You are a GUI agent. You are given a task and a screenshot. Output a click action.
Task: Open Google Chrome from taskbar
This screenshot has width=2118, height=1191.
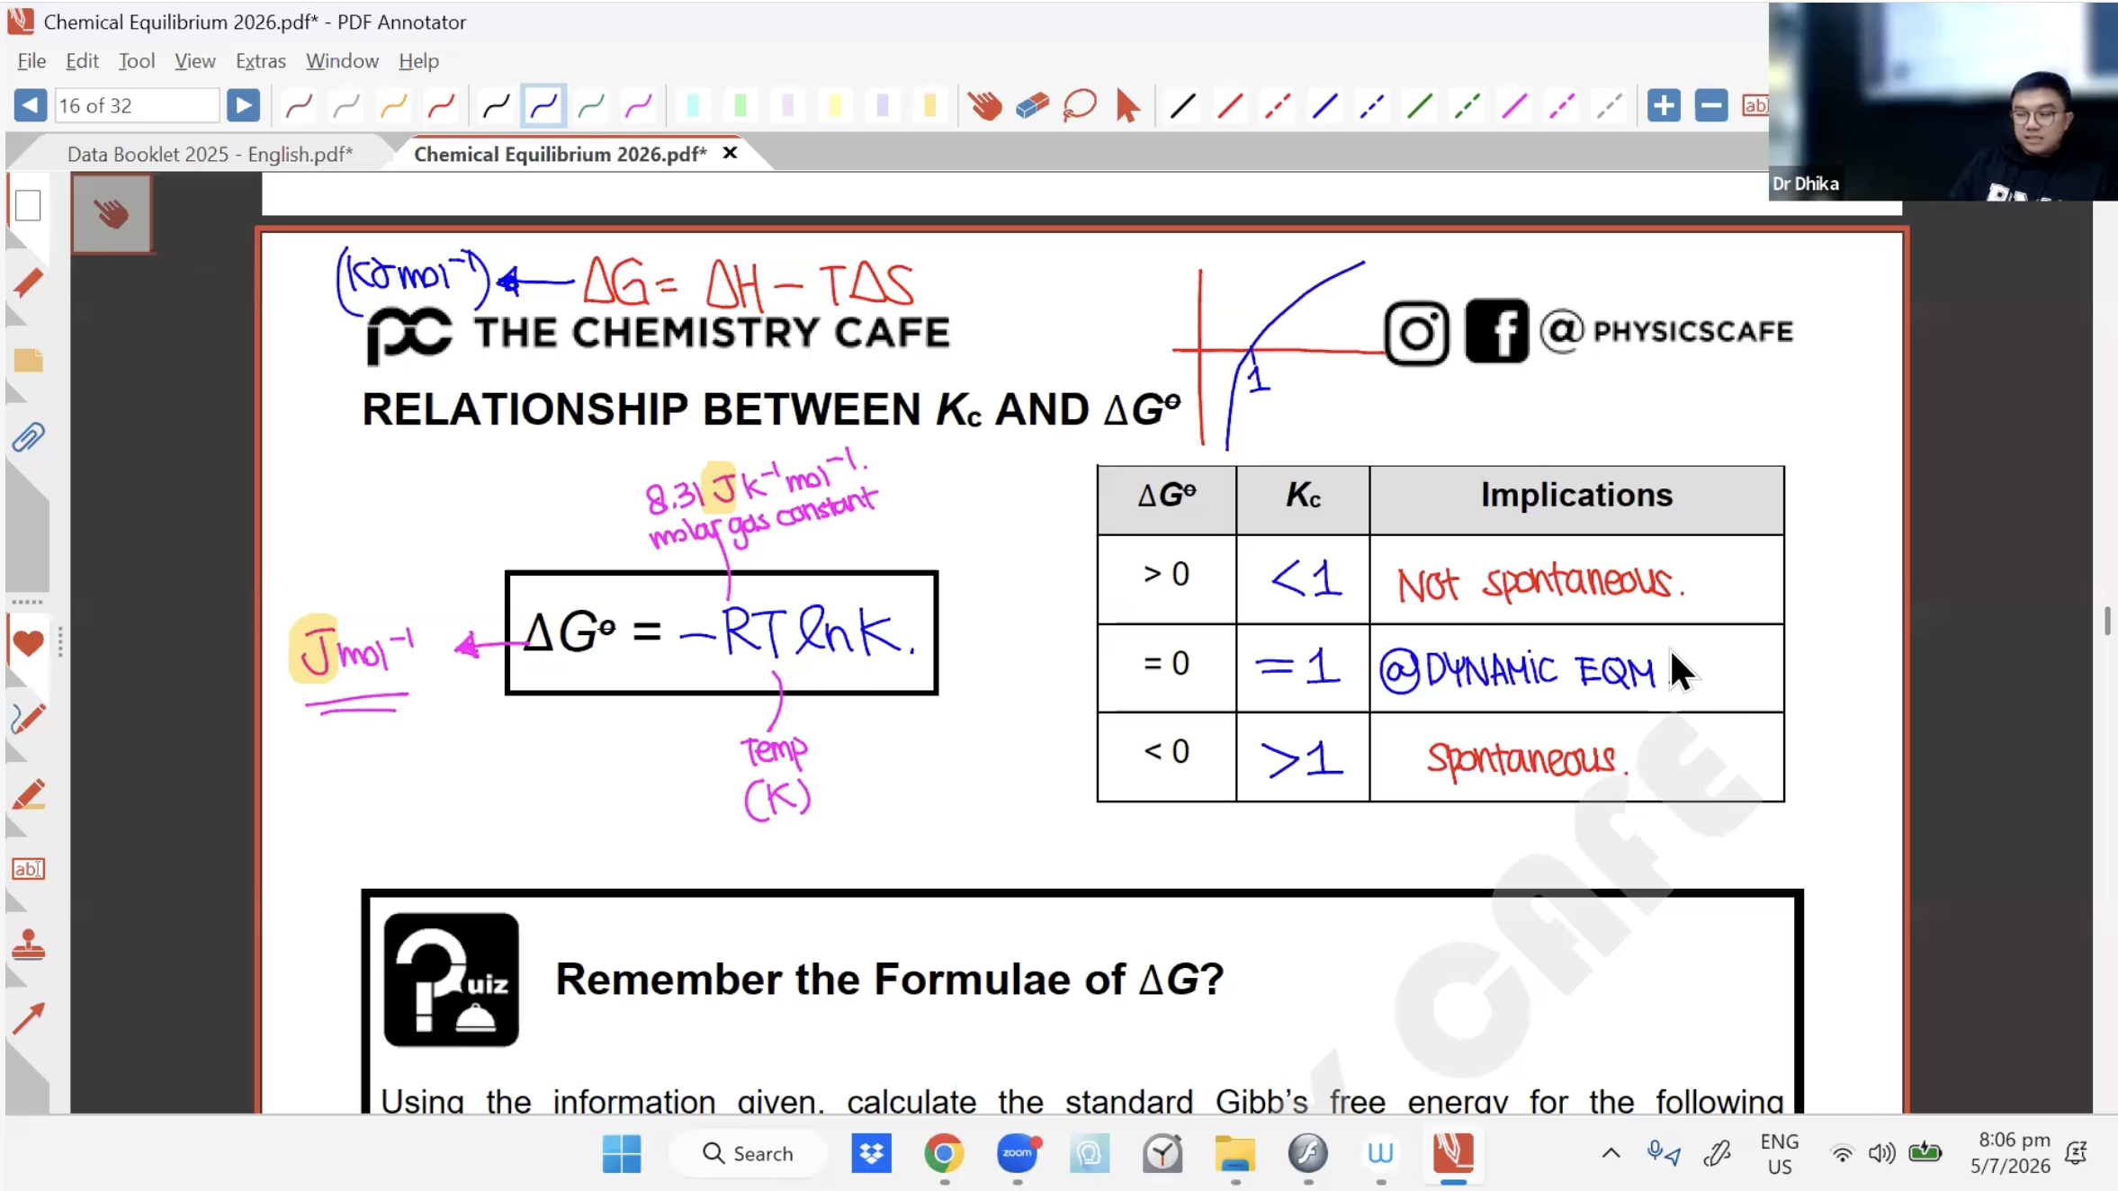pos(944,1153)
